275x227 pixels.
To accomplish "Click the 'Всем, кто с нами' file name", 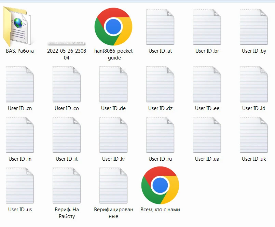I will pyautogui.click(x=160, y=210).
